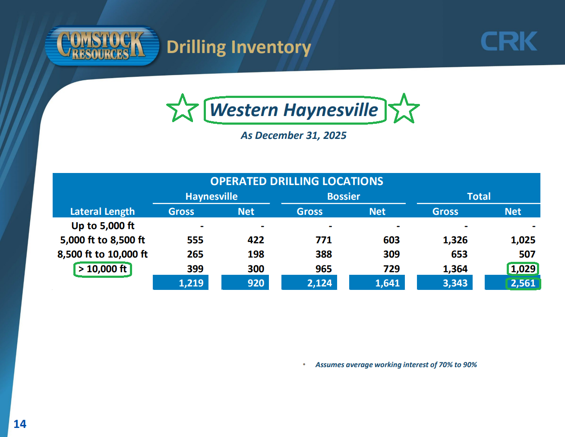Click the 'OPERATED DRILLING LOCATIONS' table title
This screenshot has height=437, width=565.
pyautogui.click(x=297, y=181)
